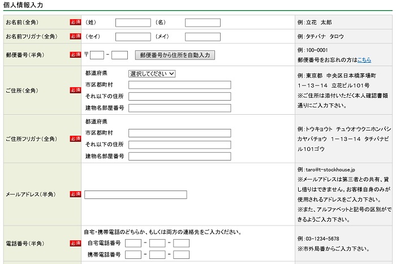This screenshot has height=264, width=396.
Task: Click the example text 例:100-0001
Action: tap(312, 50)
